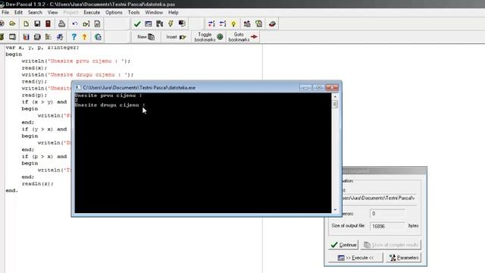Click the globe home icon
Screen dimensions: 485x273
(98, 37)
